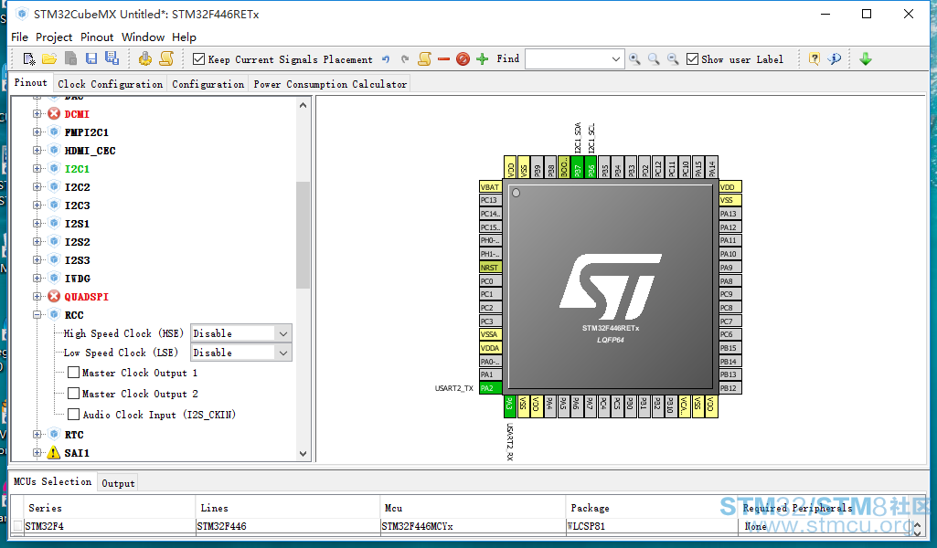
Task: Click the PA13 pin on chip
Action: point(730,214)
